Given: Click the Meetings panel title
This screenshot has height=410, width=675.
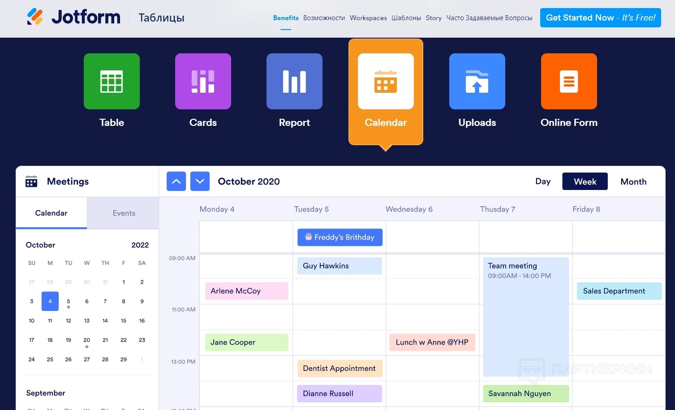Looking at the screenshot, I should (68, 181).
